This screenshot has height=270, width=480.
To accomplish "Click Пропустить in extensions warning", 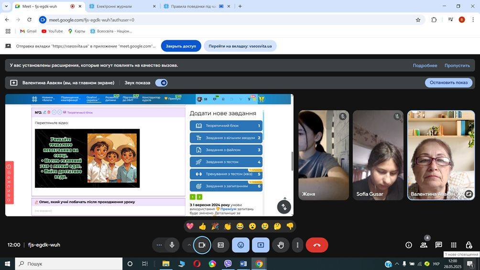I will click(457, 65).
